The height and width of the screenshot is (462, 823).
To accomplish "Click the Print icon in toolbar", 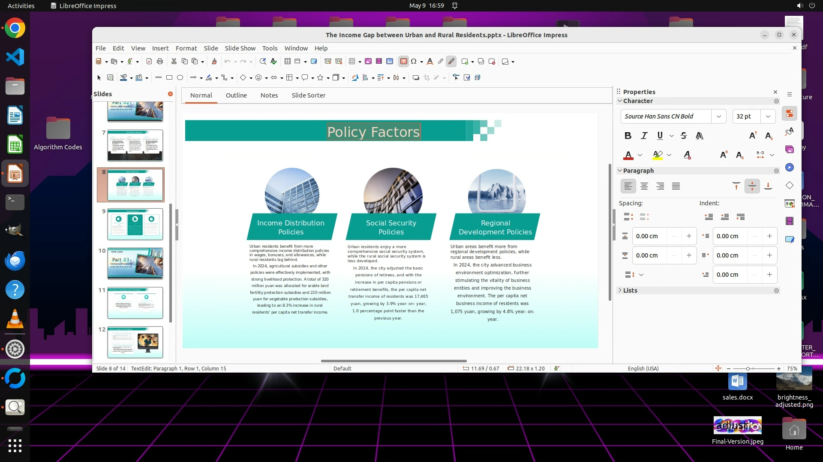I will [160, 61].
